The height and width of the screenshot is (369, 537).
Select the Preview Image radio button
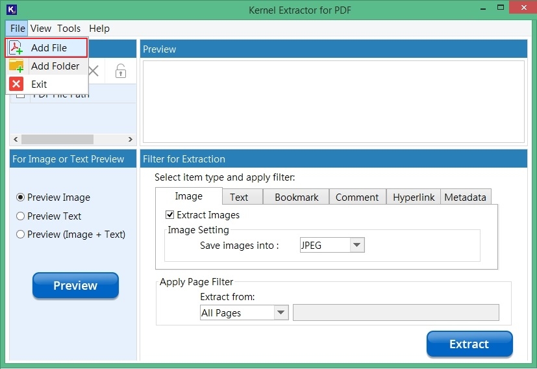[21, 197]
